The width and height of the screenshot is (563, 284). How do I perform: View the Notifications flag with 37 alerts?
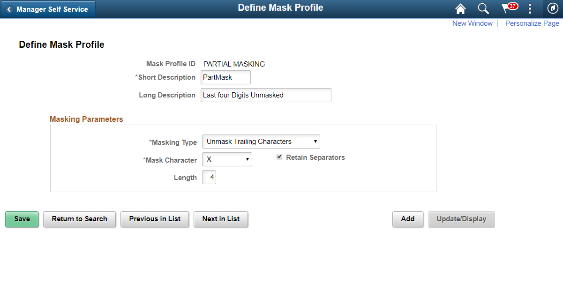coord(507,8)
